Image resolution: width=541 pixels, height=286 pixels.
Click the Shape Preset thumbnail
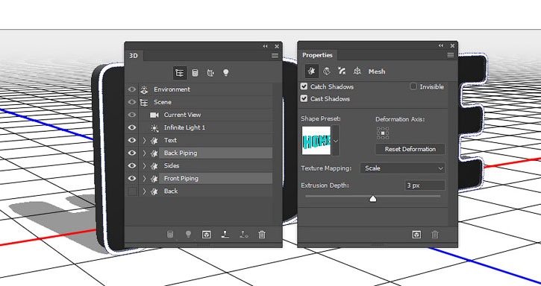pyautogui.click(x=316, y=141)
